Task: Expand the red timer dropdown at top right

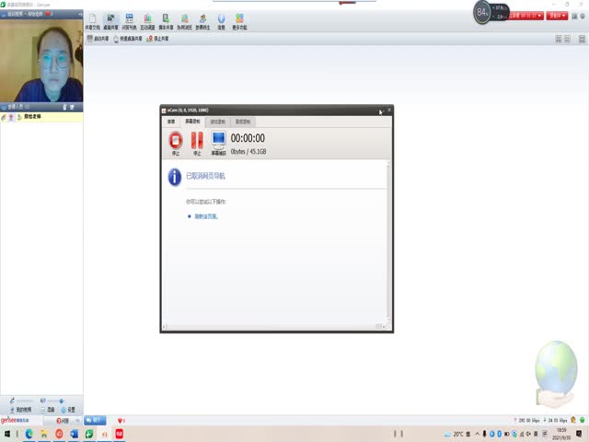Action: pos(539,16)
